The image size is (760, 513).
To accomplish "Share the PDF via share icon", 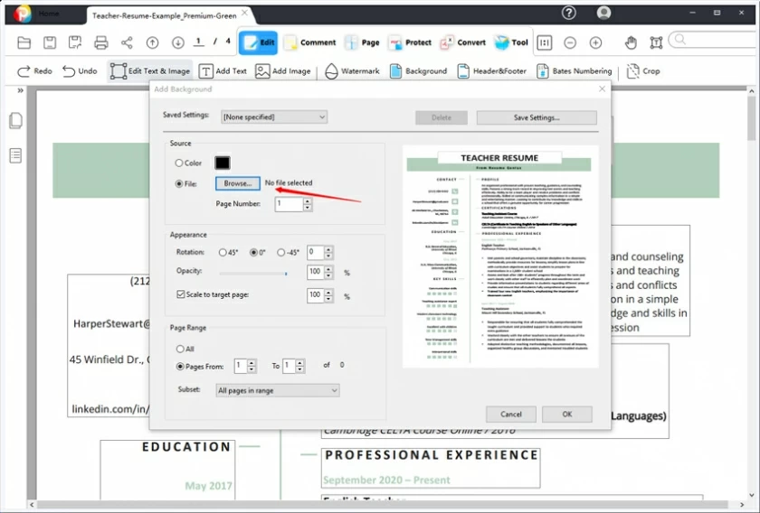I will [127, 42].
